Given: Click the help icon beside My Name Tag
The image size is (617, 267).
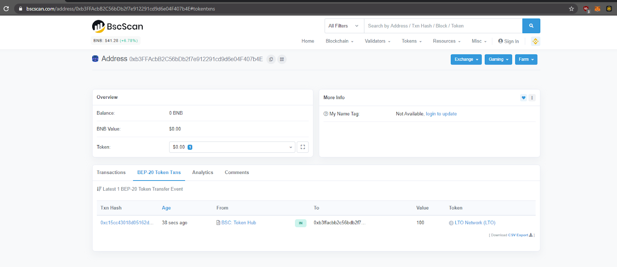Looking at the screenshot, I should [x=326, y=114].
